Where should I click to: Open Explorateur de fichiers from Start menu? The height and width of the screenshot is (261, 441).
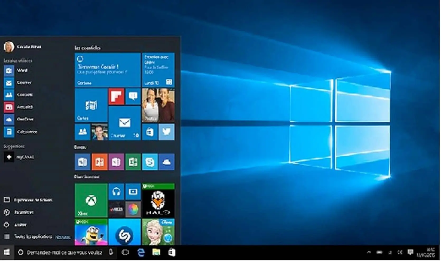(x=28, y=200)
